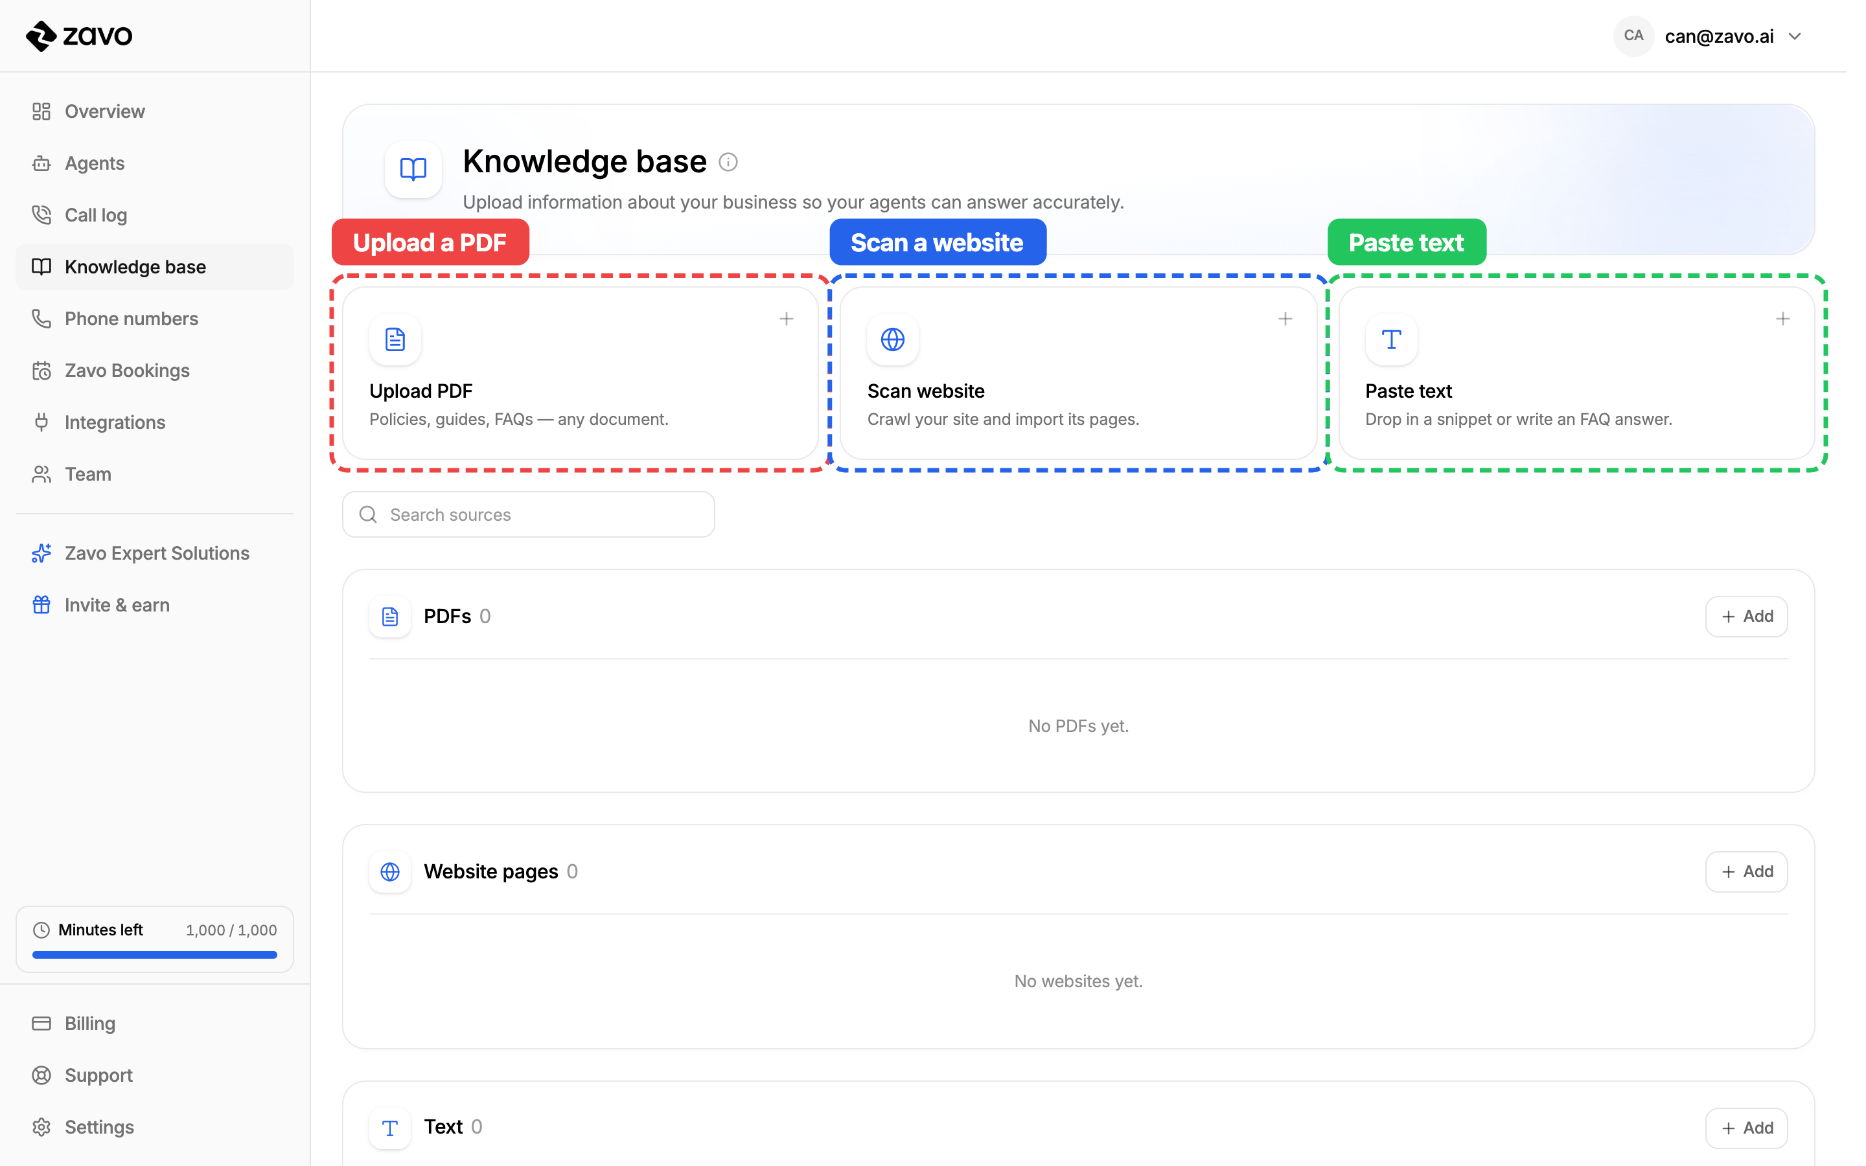
Task: Click the 'No websites yet.' message
Action: 1078,981
